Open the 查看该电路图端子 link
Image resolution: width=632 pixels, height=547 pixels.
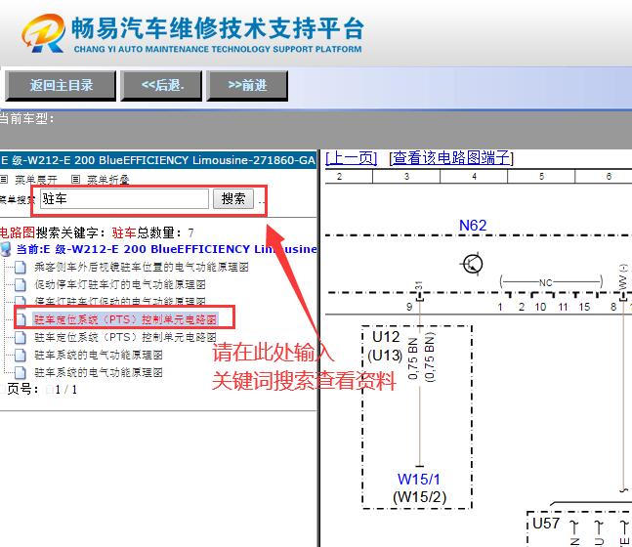point(451,157)
